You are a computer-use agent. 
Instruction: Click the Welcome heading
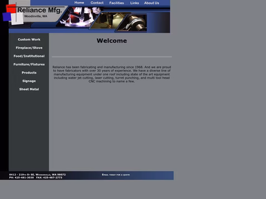[x=112, y=41]
